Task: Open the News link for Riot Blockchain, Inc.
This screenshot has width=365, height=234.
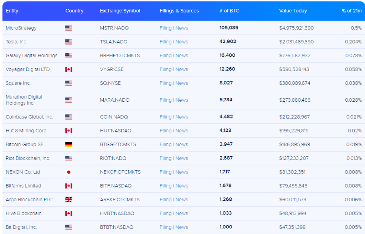Action: 183,158
